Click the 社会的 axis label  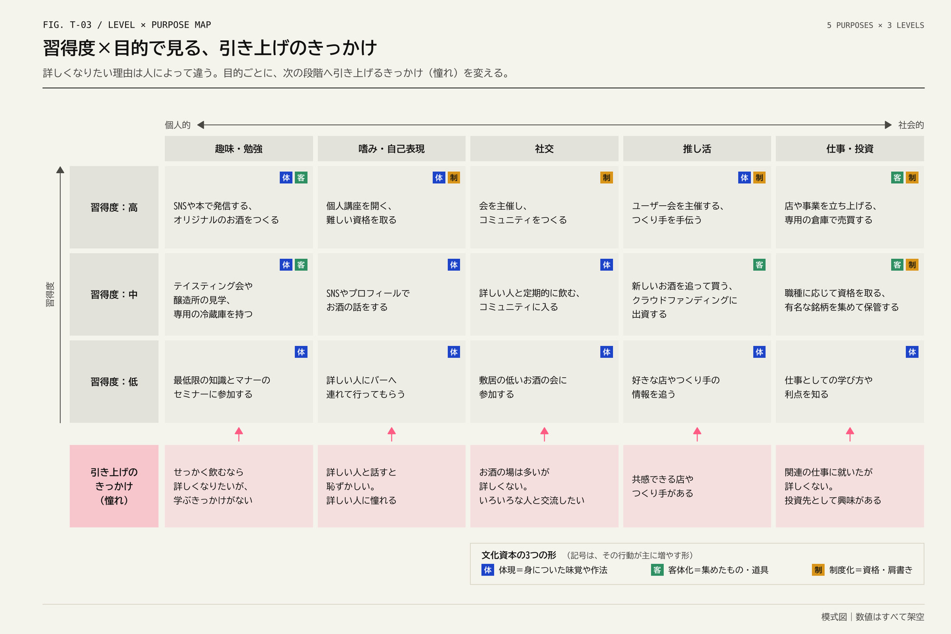point(911,125)
